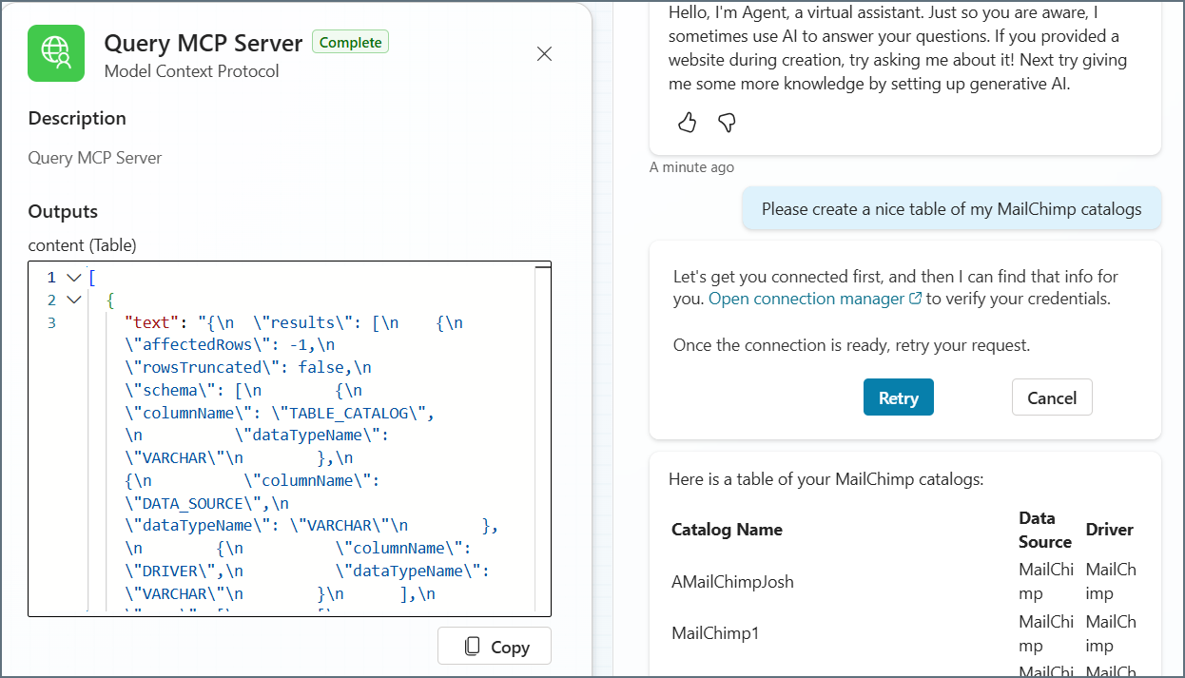Click the code editor minimap scrollbar
Image resolution: width=1185 pixels, height=678 pixels.
click(x=543, y=437)
